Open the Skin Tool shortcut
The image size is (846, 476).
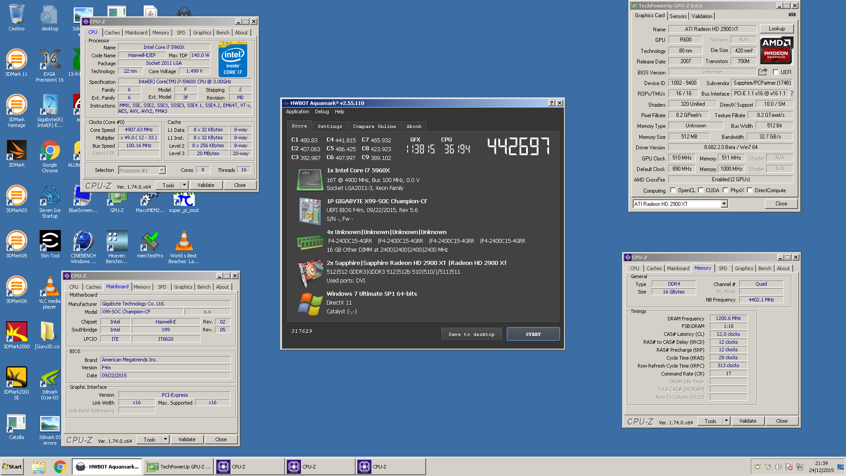(50, 244)
